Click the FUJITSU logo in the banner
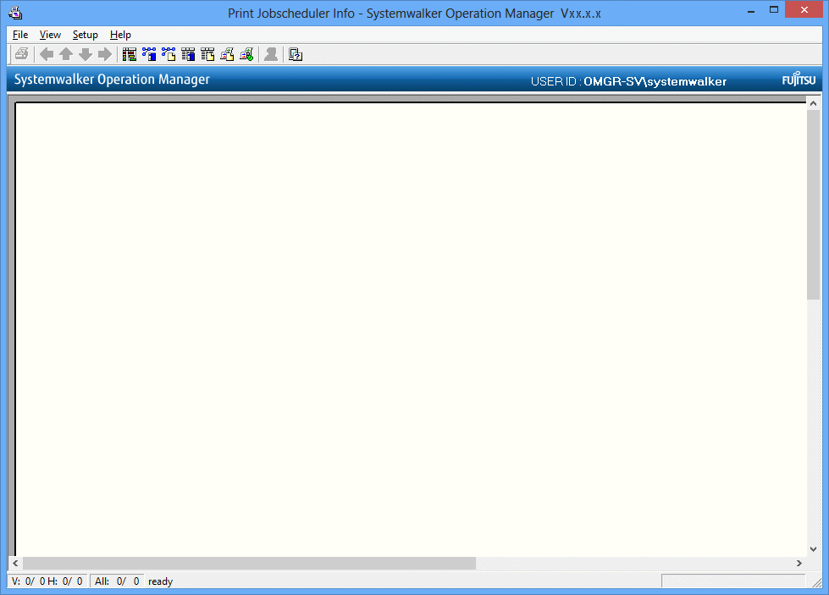The image size is (829, 595). click(x=799, y=80)
